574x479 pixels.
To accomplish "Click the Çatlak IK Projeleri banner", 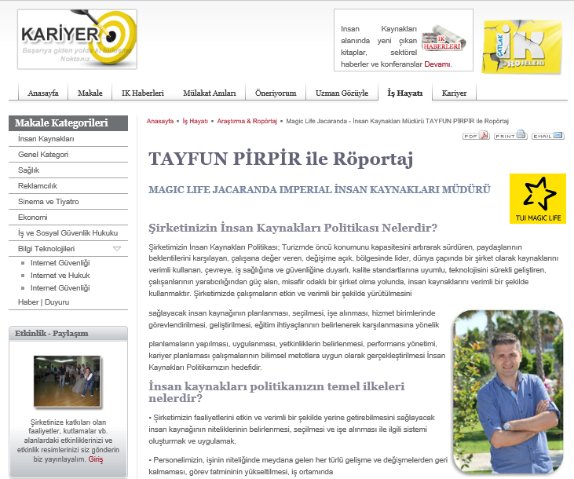I will click(x=522, y=47).
